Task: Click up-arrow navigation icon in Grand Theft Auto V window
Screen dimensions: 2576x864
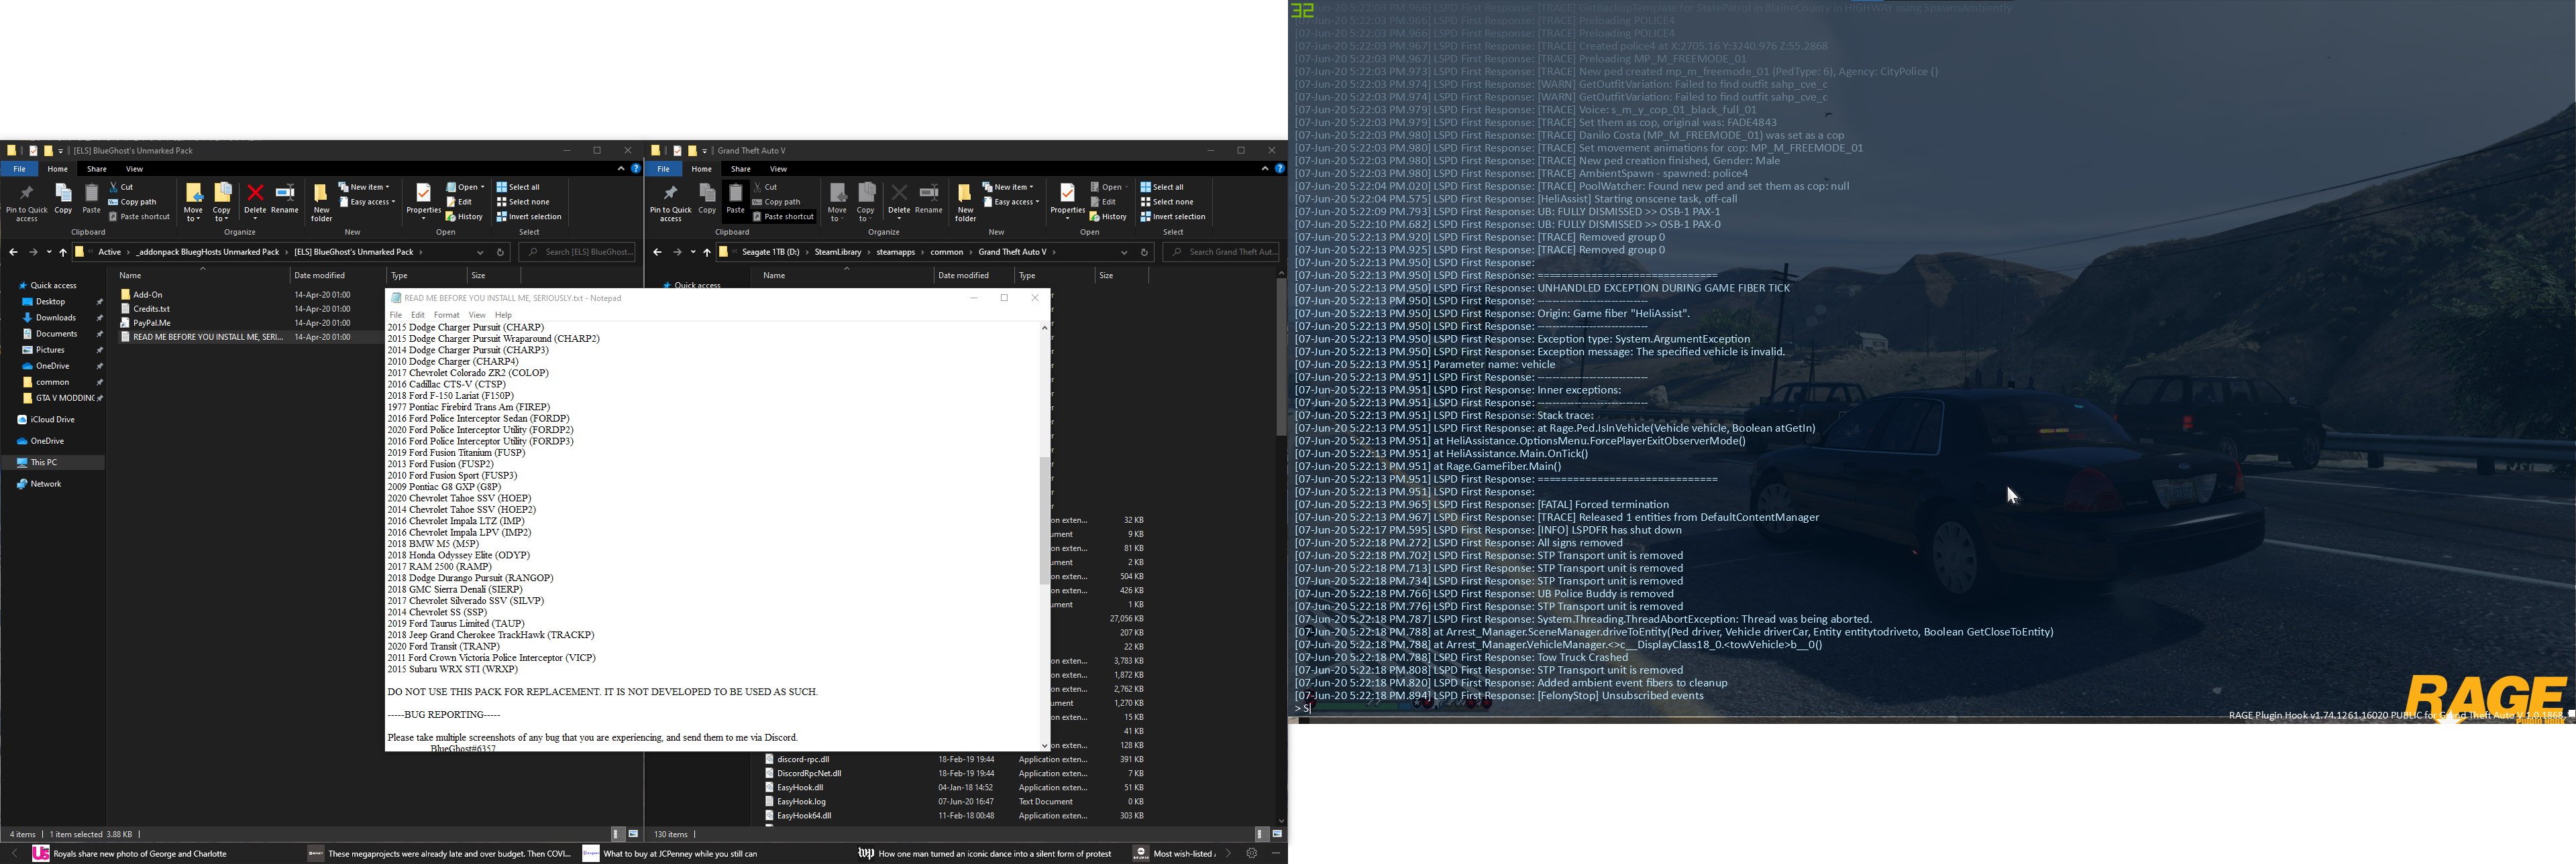Action: 707,253
